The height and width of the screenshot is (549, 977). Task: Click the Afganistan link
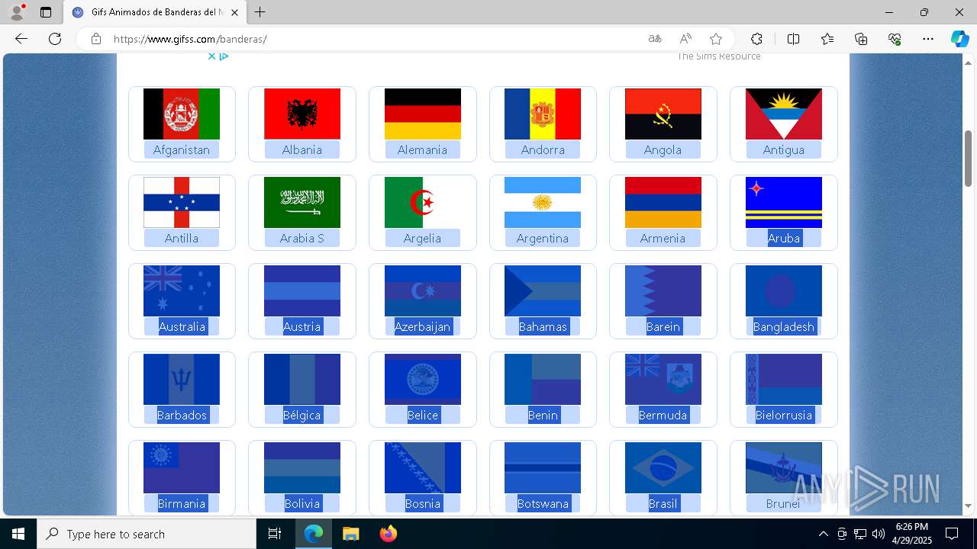182,149
